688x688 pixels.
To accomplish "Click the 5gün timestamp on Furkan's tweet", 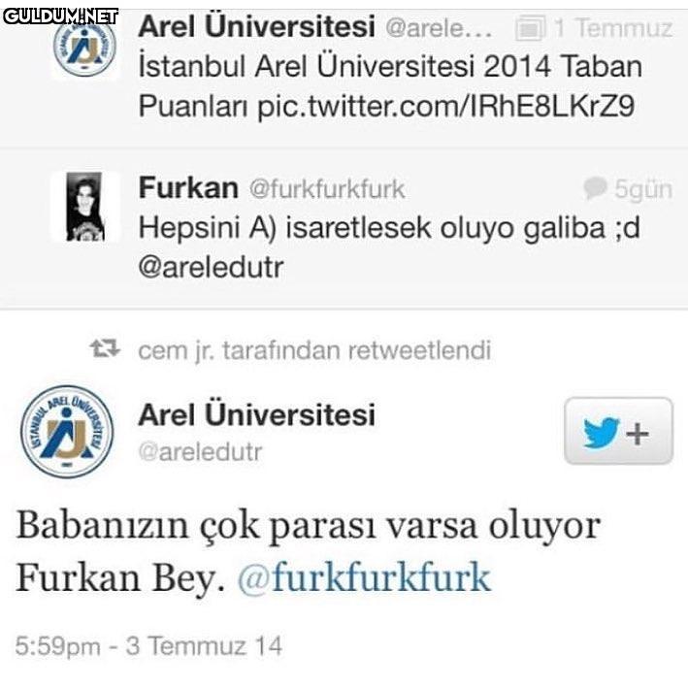I will 643,189.
